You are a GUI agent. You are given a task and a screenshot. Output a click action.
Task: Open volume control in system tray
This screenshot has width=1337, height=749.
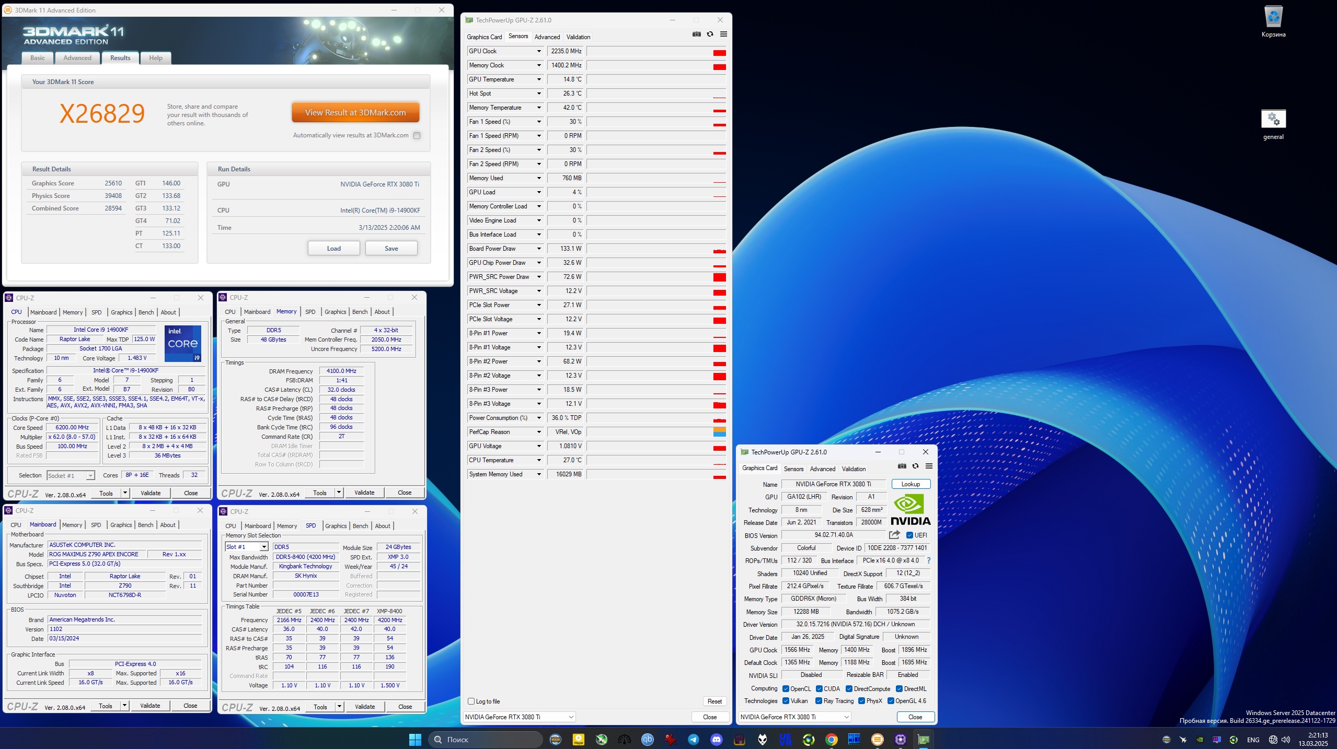1286,740
